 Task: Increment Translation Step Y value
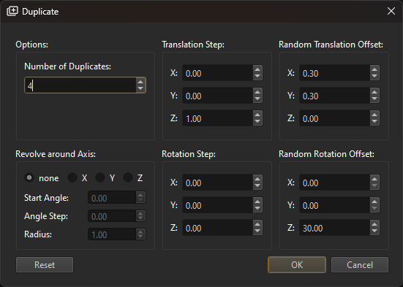click(x=257, y=92)
